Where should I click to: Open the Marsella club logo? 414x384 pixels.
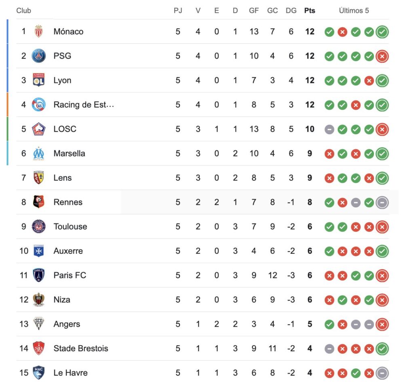coord(39,153)
